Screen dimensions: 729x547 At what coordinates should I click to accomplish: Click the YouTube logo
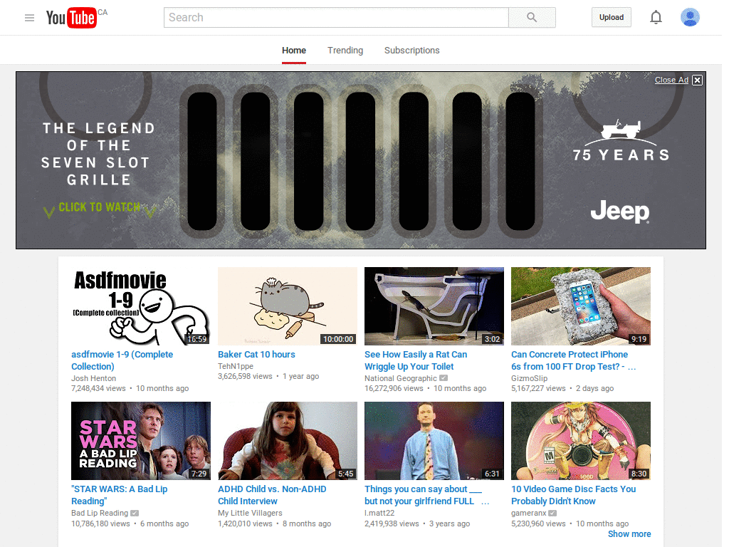click(x=71, y=18)
